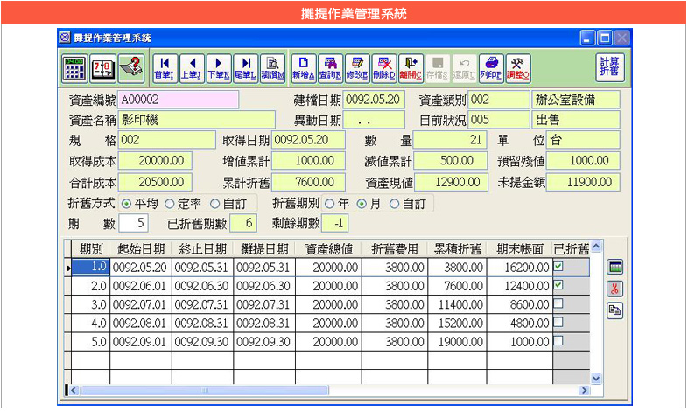688x411 pixels.
Task: Go to previous record (上筆)
Action: point(191,67)
